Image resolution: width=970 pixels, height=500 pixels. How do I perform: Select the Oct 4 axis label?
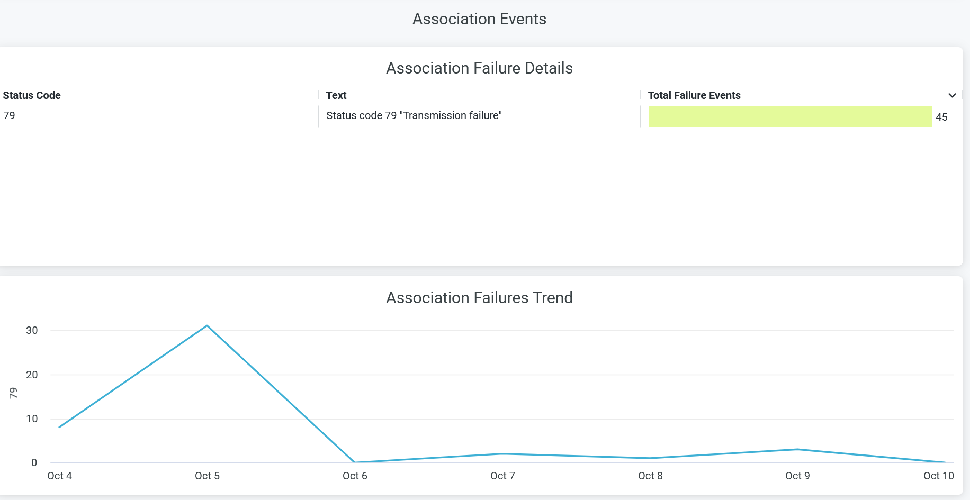59,476
